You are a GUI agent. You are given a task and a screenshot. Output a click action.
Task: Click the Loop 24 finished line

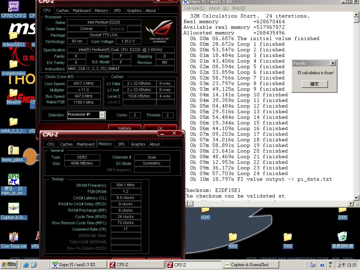(x=239, y=174)
